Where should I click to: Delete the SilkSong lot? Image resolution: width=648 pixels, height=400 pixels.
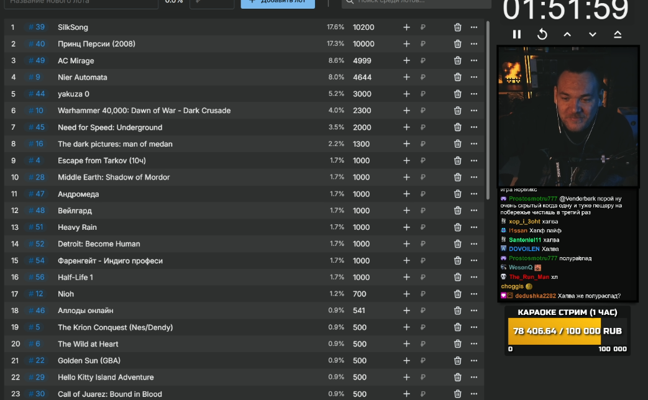[x=457, y=27]
